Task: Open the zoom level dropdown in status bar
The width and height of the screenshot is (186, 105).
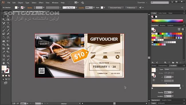Action: coord(27,104)
